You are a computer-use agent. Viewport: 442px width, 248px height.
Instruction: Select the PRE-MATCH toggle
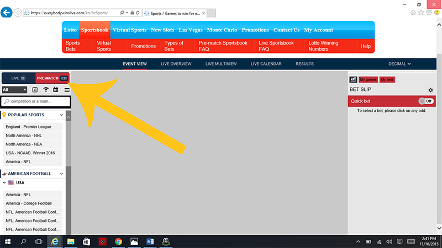coord(52,78)
